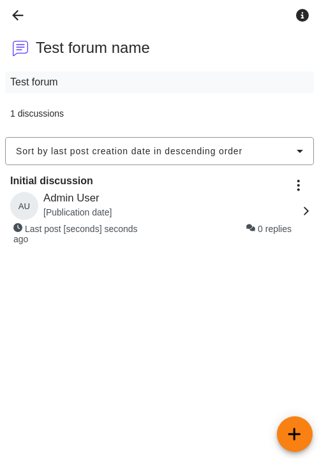
Task: Click the 1 discussions count label
Action: tap(37, 113)
